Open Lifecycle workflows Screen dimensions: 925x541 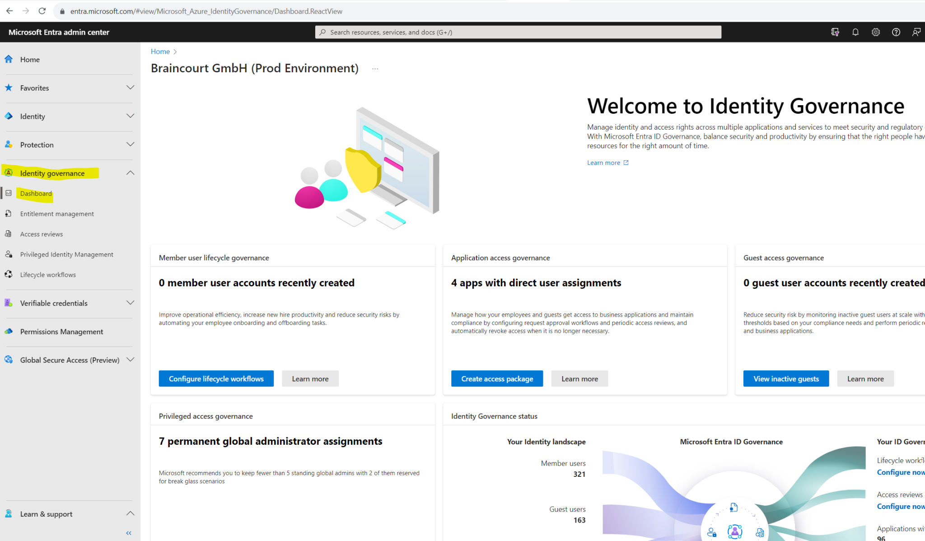[x=48, y=275]
